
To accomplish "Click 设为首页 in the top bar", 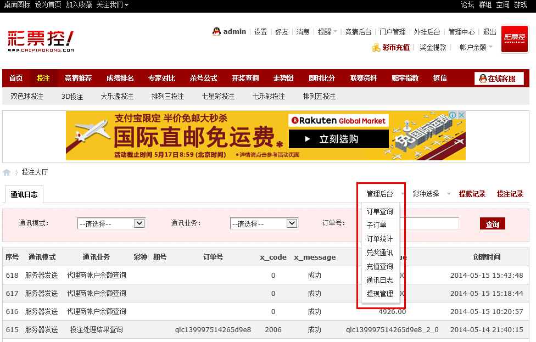I will pos(48,4).
